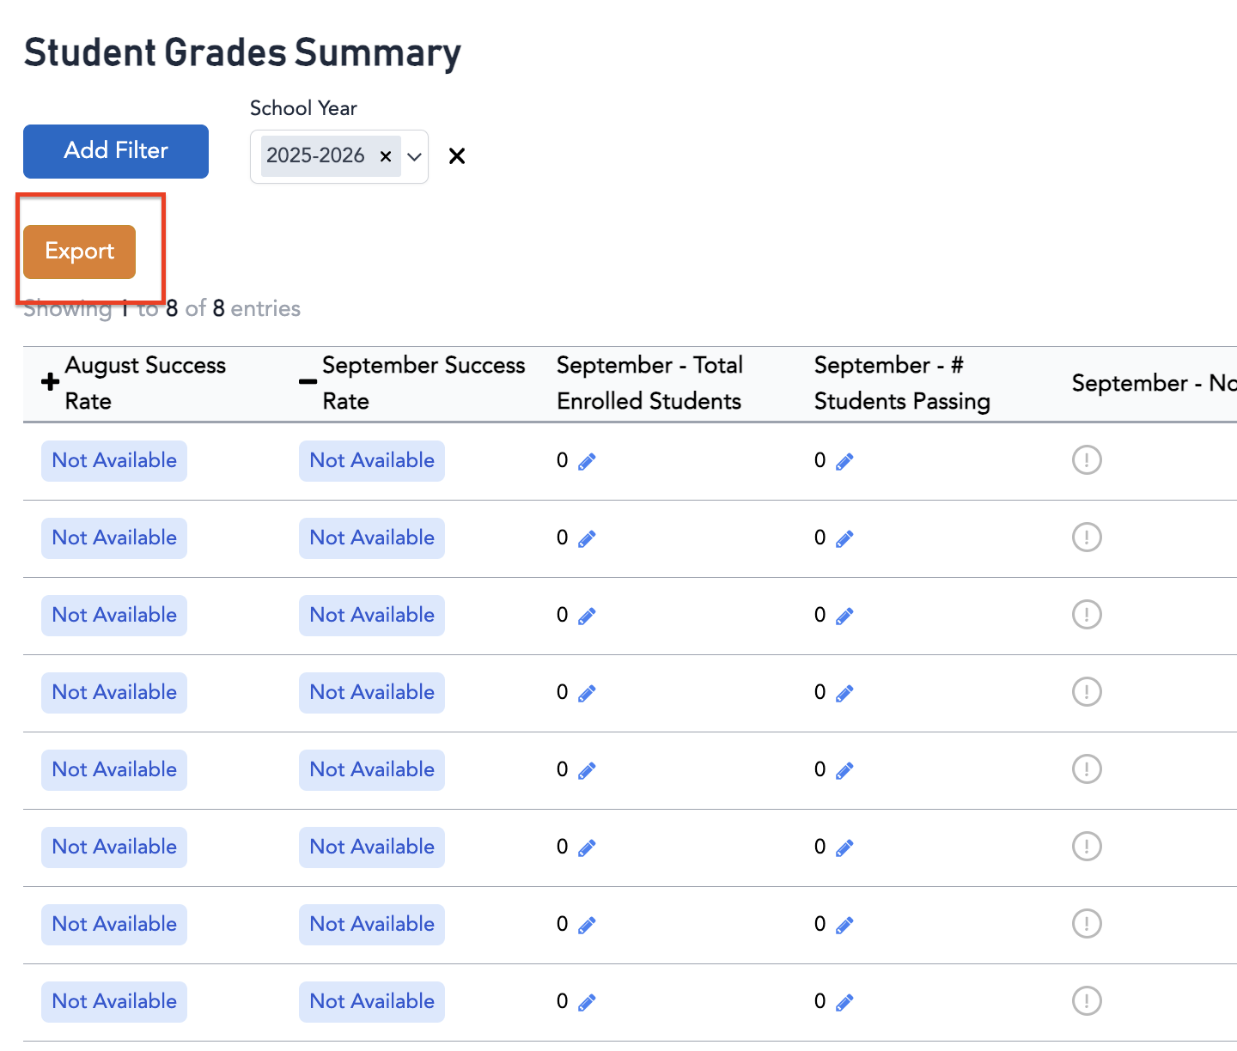The image size is (1237, 1051).
Task: Remove the 2025-2026 selected year tag
Action: [x=386, y=156]
